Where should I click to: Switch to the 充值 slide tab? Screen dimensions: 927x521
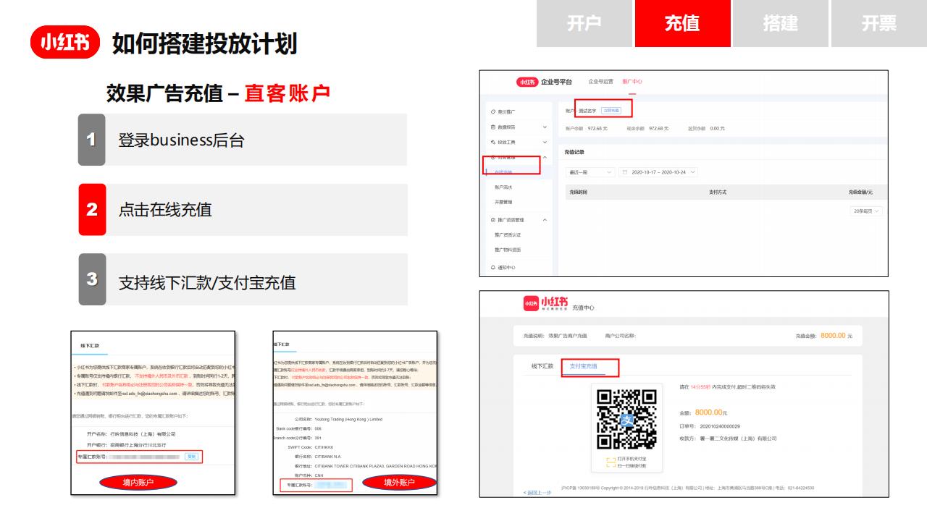pyautogui.click(x=681, y=23)
